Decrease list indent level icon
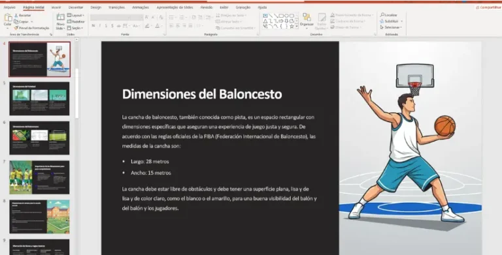Image resolution: width=502 pixels, height=255 pixels. pos(193,17)
